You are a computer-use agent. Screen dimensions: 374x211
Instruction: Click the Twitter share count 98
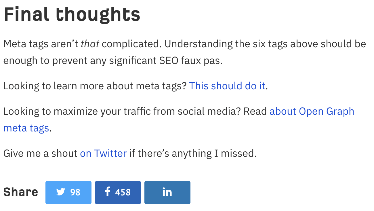(x=75, y=192)
